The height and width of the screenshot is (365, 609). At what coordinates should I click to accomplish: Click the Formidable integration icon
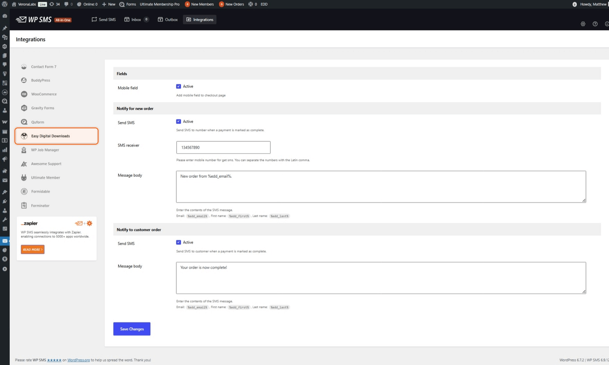click(24, 191)
